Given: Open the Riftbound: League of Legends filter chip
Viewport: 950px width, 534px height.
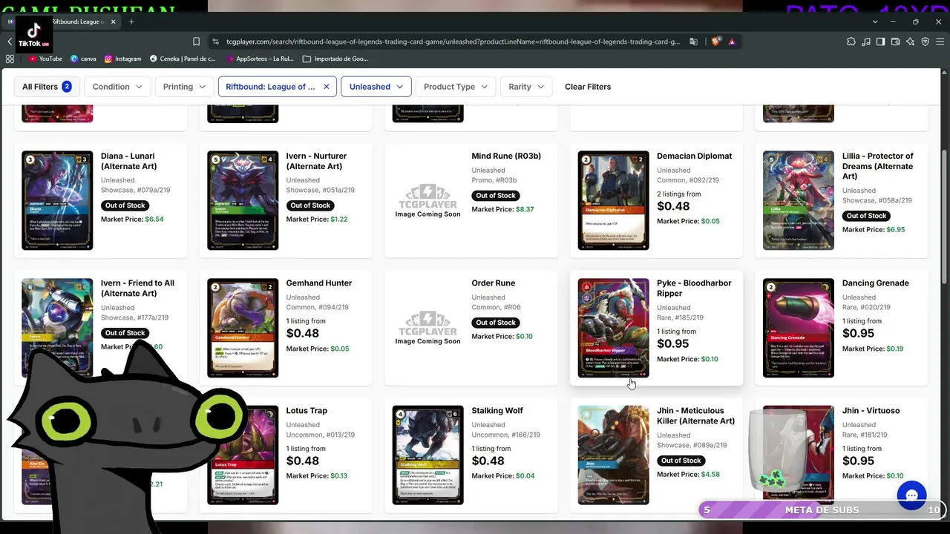Looking at the screenshot, I should pyautogui.click(x=270, y=87).
